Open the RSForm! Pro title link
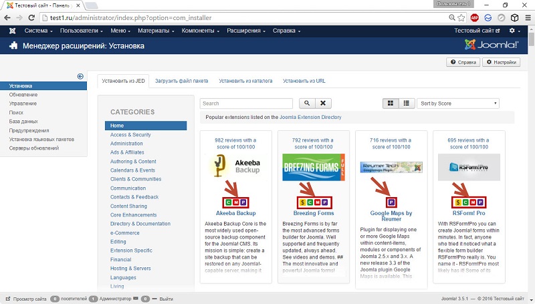 [x=469, y=213]
